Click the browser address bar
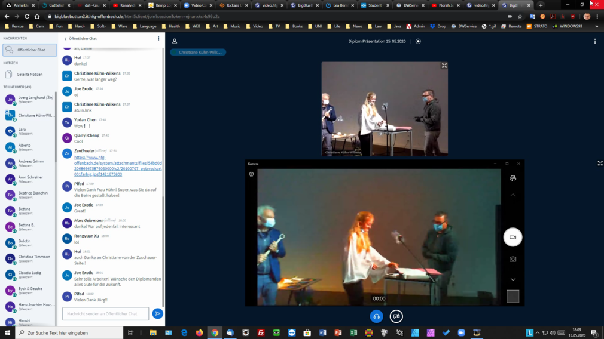This screenshot has width=604, height=339. pos(277,17)
